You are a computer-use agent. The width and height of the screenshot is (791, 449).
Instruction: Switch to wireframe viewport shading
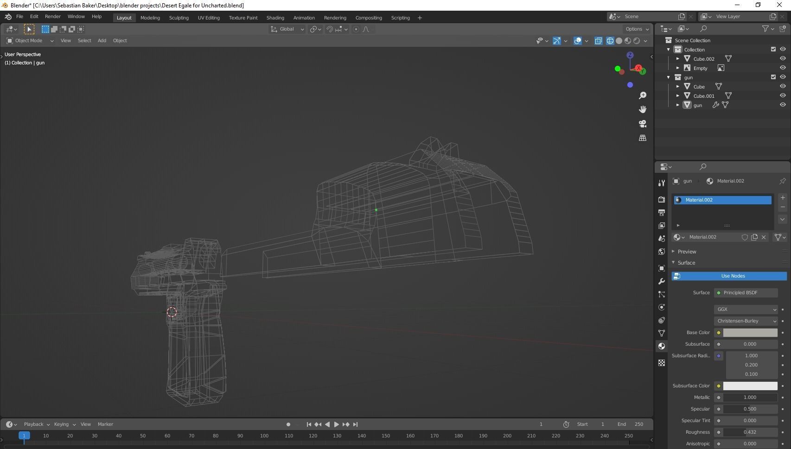coord(610,41)
